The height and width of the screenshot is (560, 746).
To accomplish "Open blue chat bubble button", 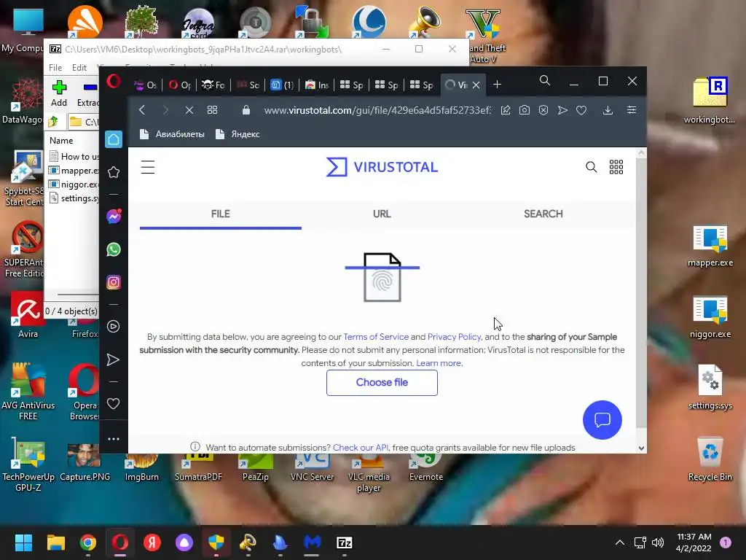I will point(602,420).
